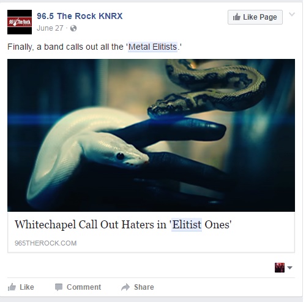Open the highlighted 'Metal Elitists' text
The image size is (306, 302).
click(x=152, y=47)
